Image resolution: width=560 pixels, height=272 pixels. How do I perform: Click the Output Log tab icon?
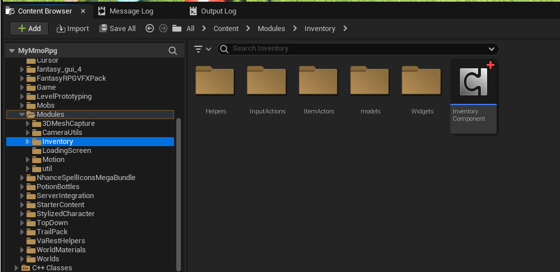pyautogui.click(x=193, y=11)
